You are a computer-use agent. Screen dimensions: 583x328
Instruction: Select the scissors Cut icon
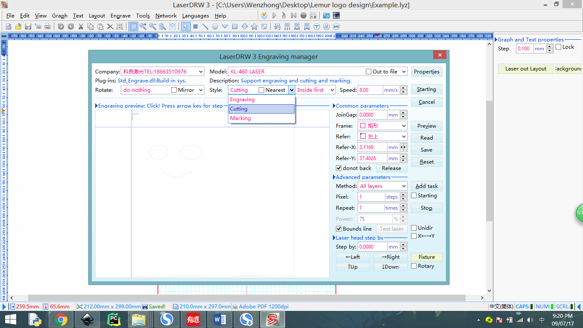[80, 26]
